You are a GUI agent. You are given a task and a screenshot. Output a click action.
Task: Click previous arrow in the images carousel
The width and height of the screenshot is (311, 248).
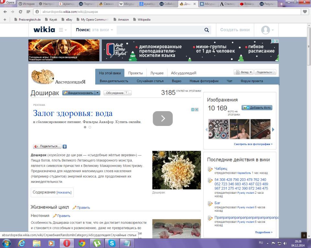206,129
